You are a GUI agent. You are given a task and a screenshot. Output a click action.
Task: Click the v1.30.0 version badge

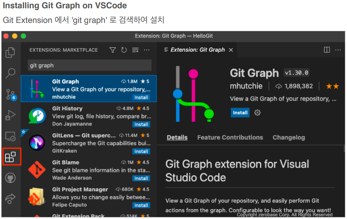click(x=296, y=73)
